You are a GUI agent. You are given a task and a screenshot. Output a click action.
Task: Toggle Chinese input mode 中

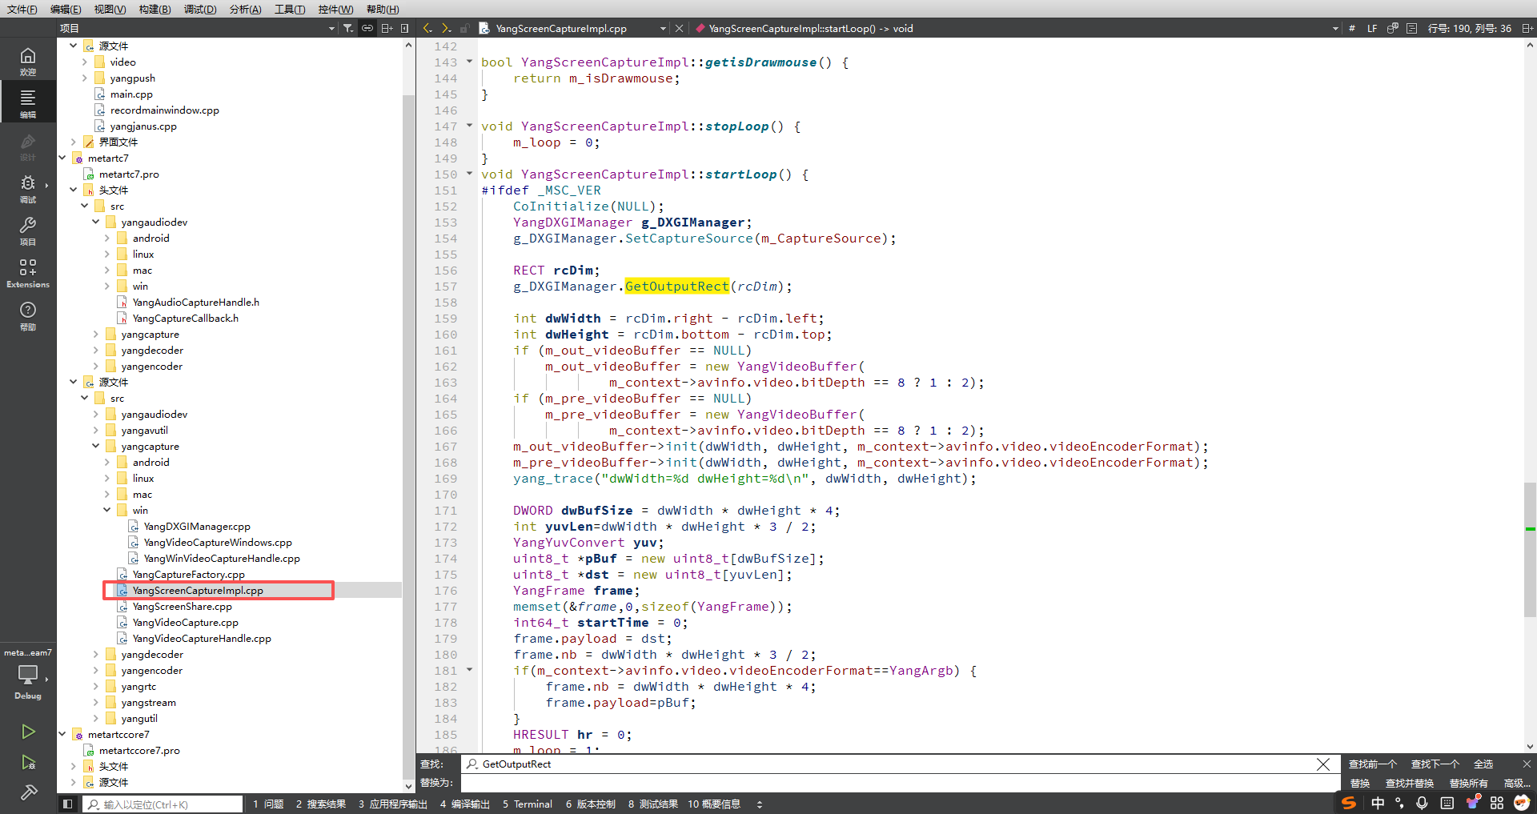(1378, 803)
